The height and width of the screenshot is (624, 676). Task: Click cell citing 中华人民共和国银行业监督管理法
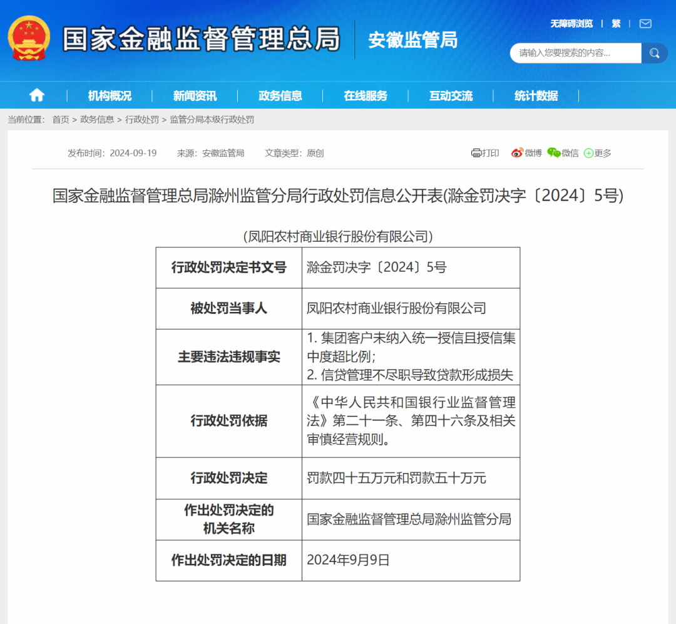tap(411, 421)
